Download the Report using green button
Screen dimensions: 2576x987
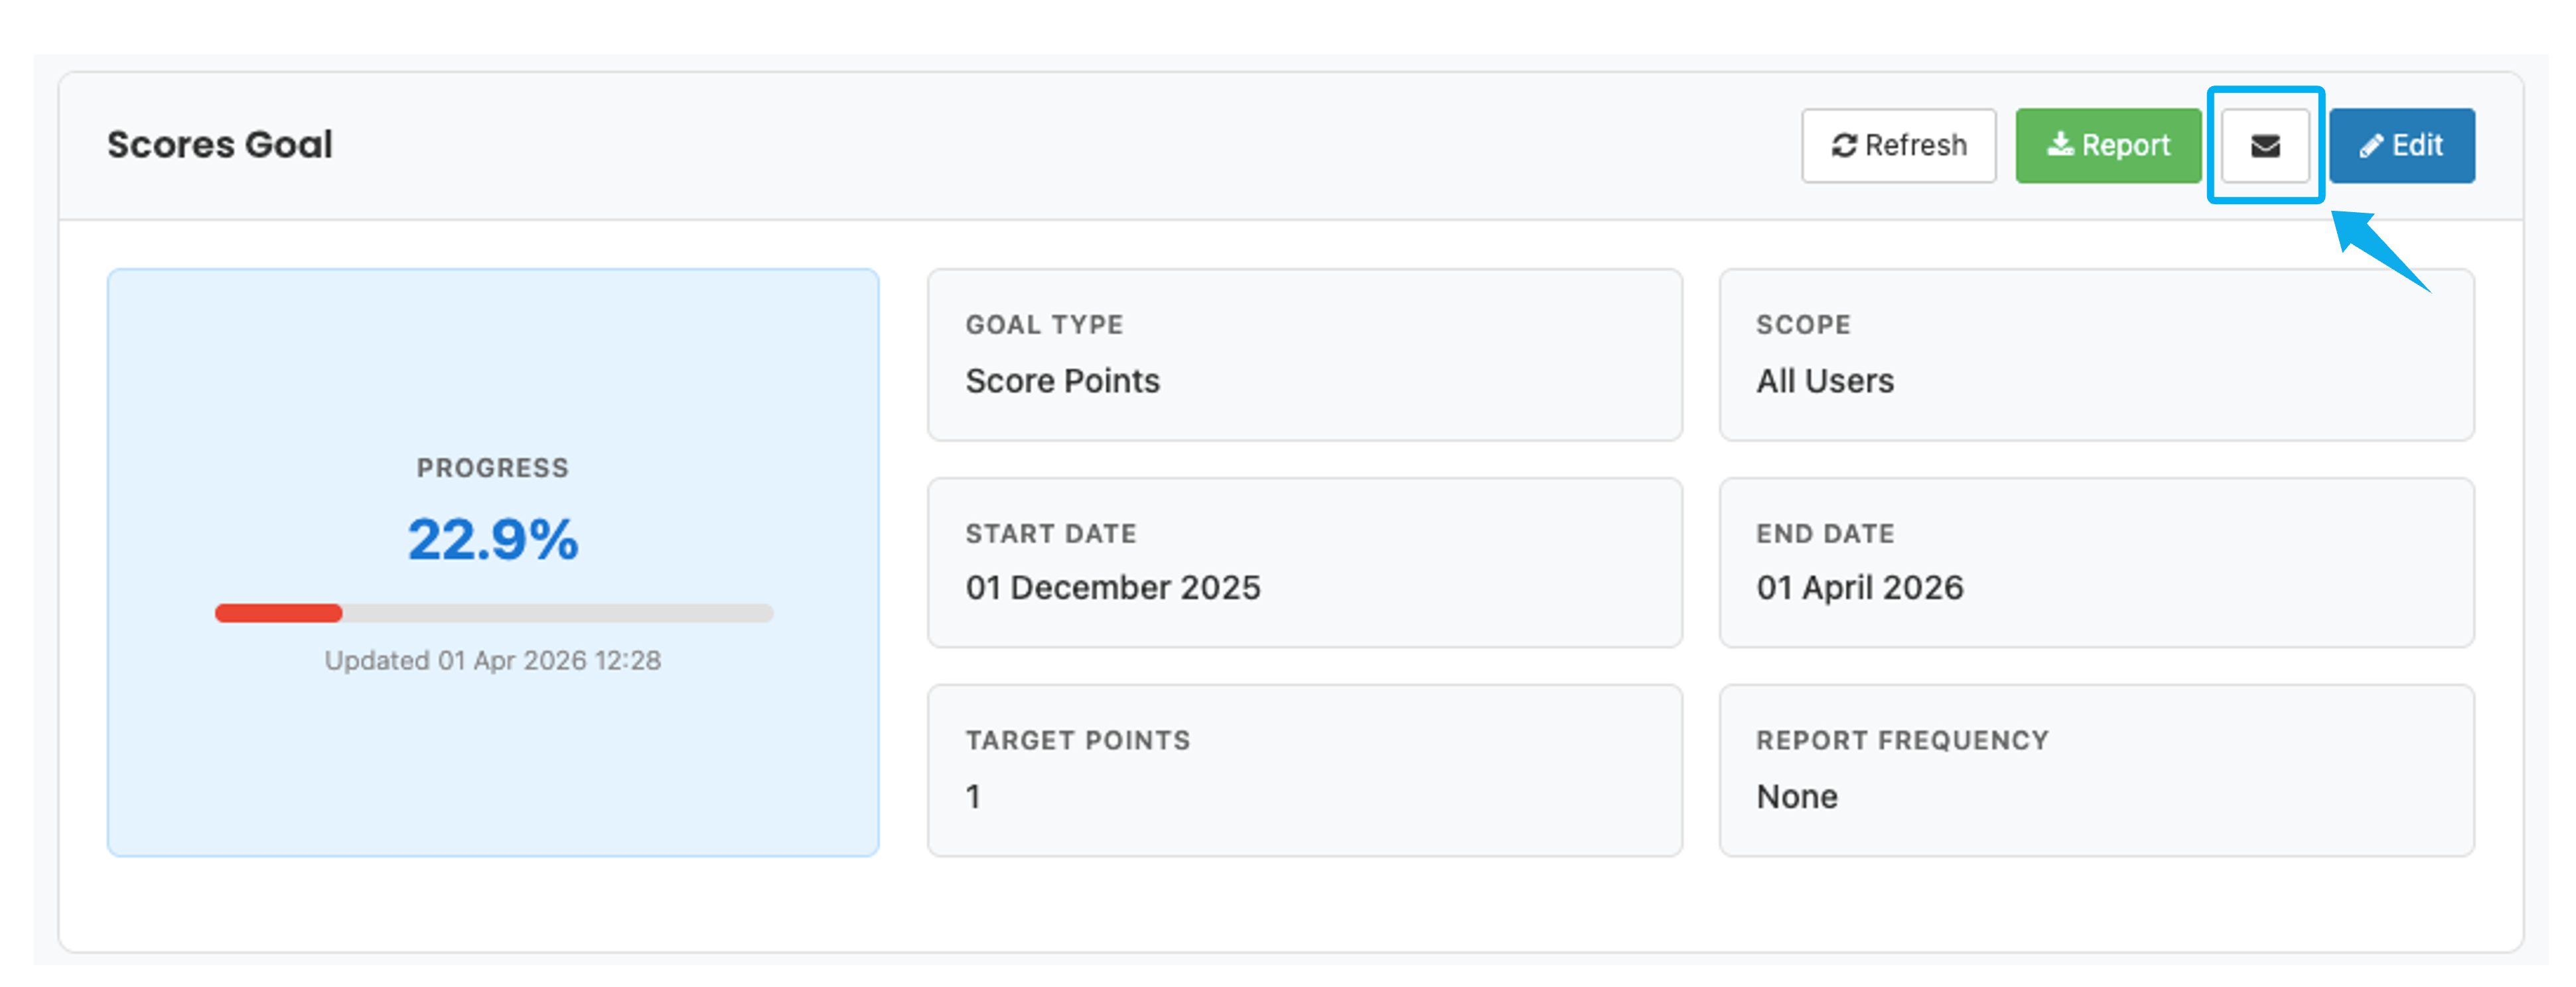tap(2108, 146)
